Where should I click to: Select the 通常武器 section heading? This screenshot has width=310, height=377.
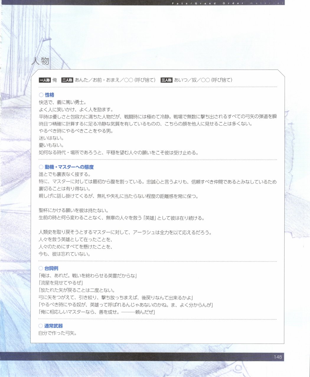[53, 326]
